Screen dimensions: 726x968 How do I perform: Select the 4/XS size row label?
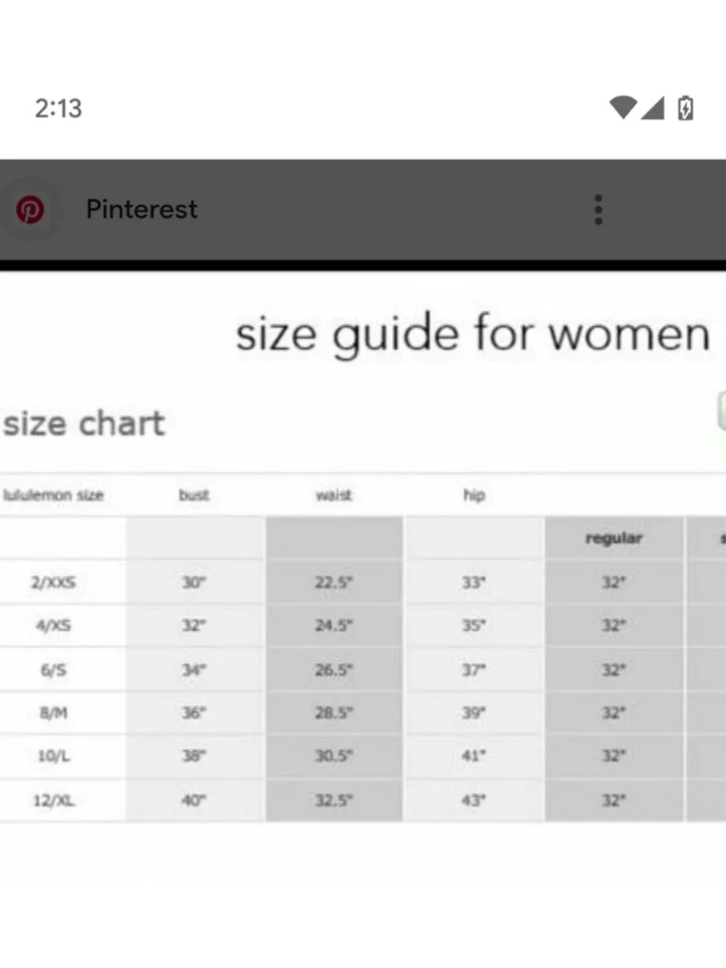53,625
